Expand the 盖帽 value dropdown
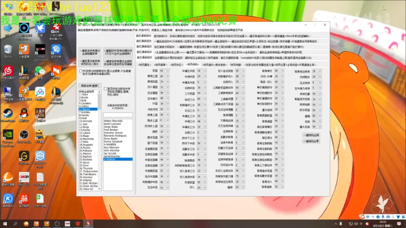The height and width of the screenshot is (228, 406). tap(316, 116)
